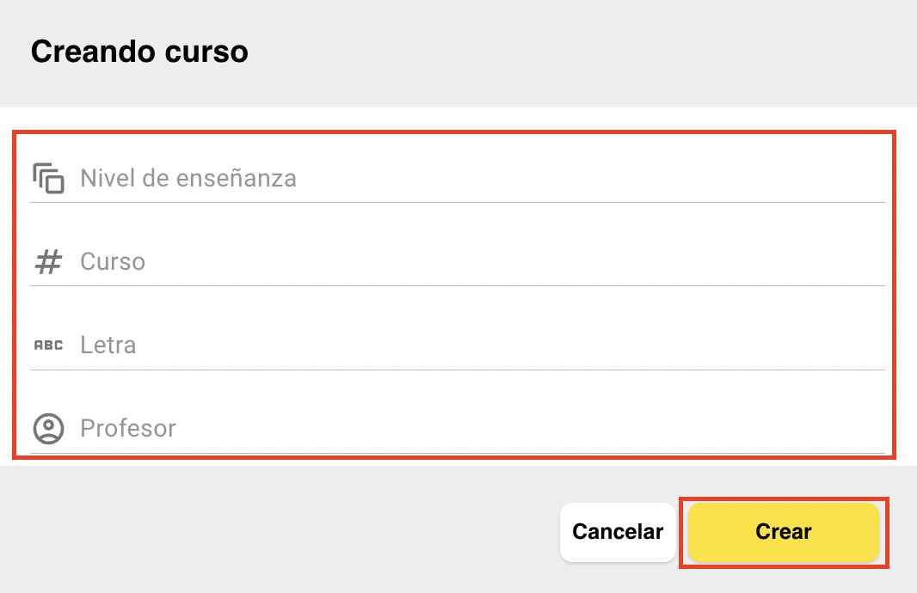This screenshot has height=593, width=917.
Task: Select the Curso placeholder text
Action: click(113, 262)
